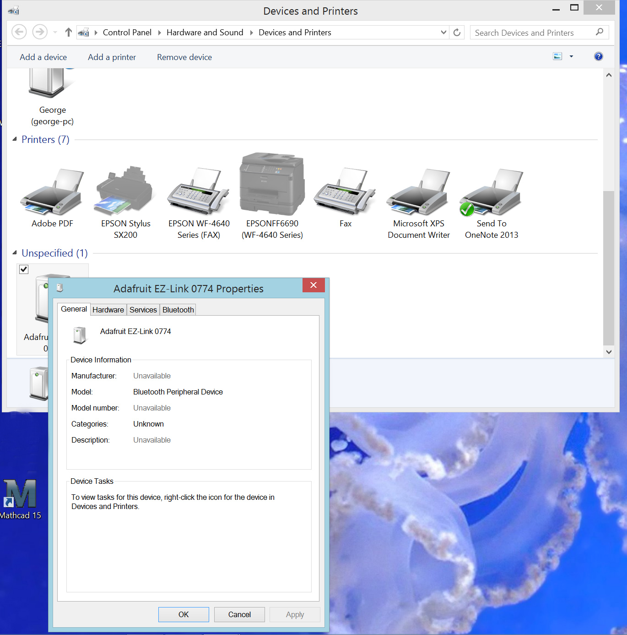Open the address bar history dropdown
The height and width of the screenshot is (635, 627).
[x=443, y=32]
